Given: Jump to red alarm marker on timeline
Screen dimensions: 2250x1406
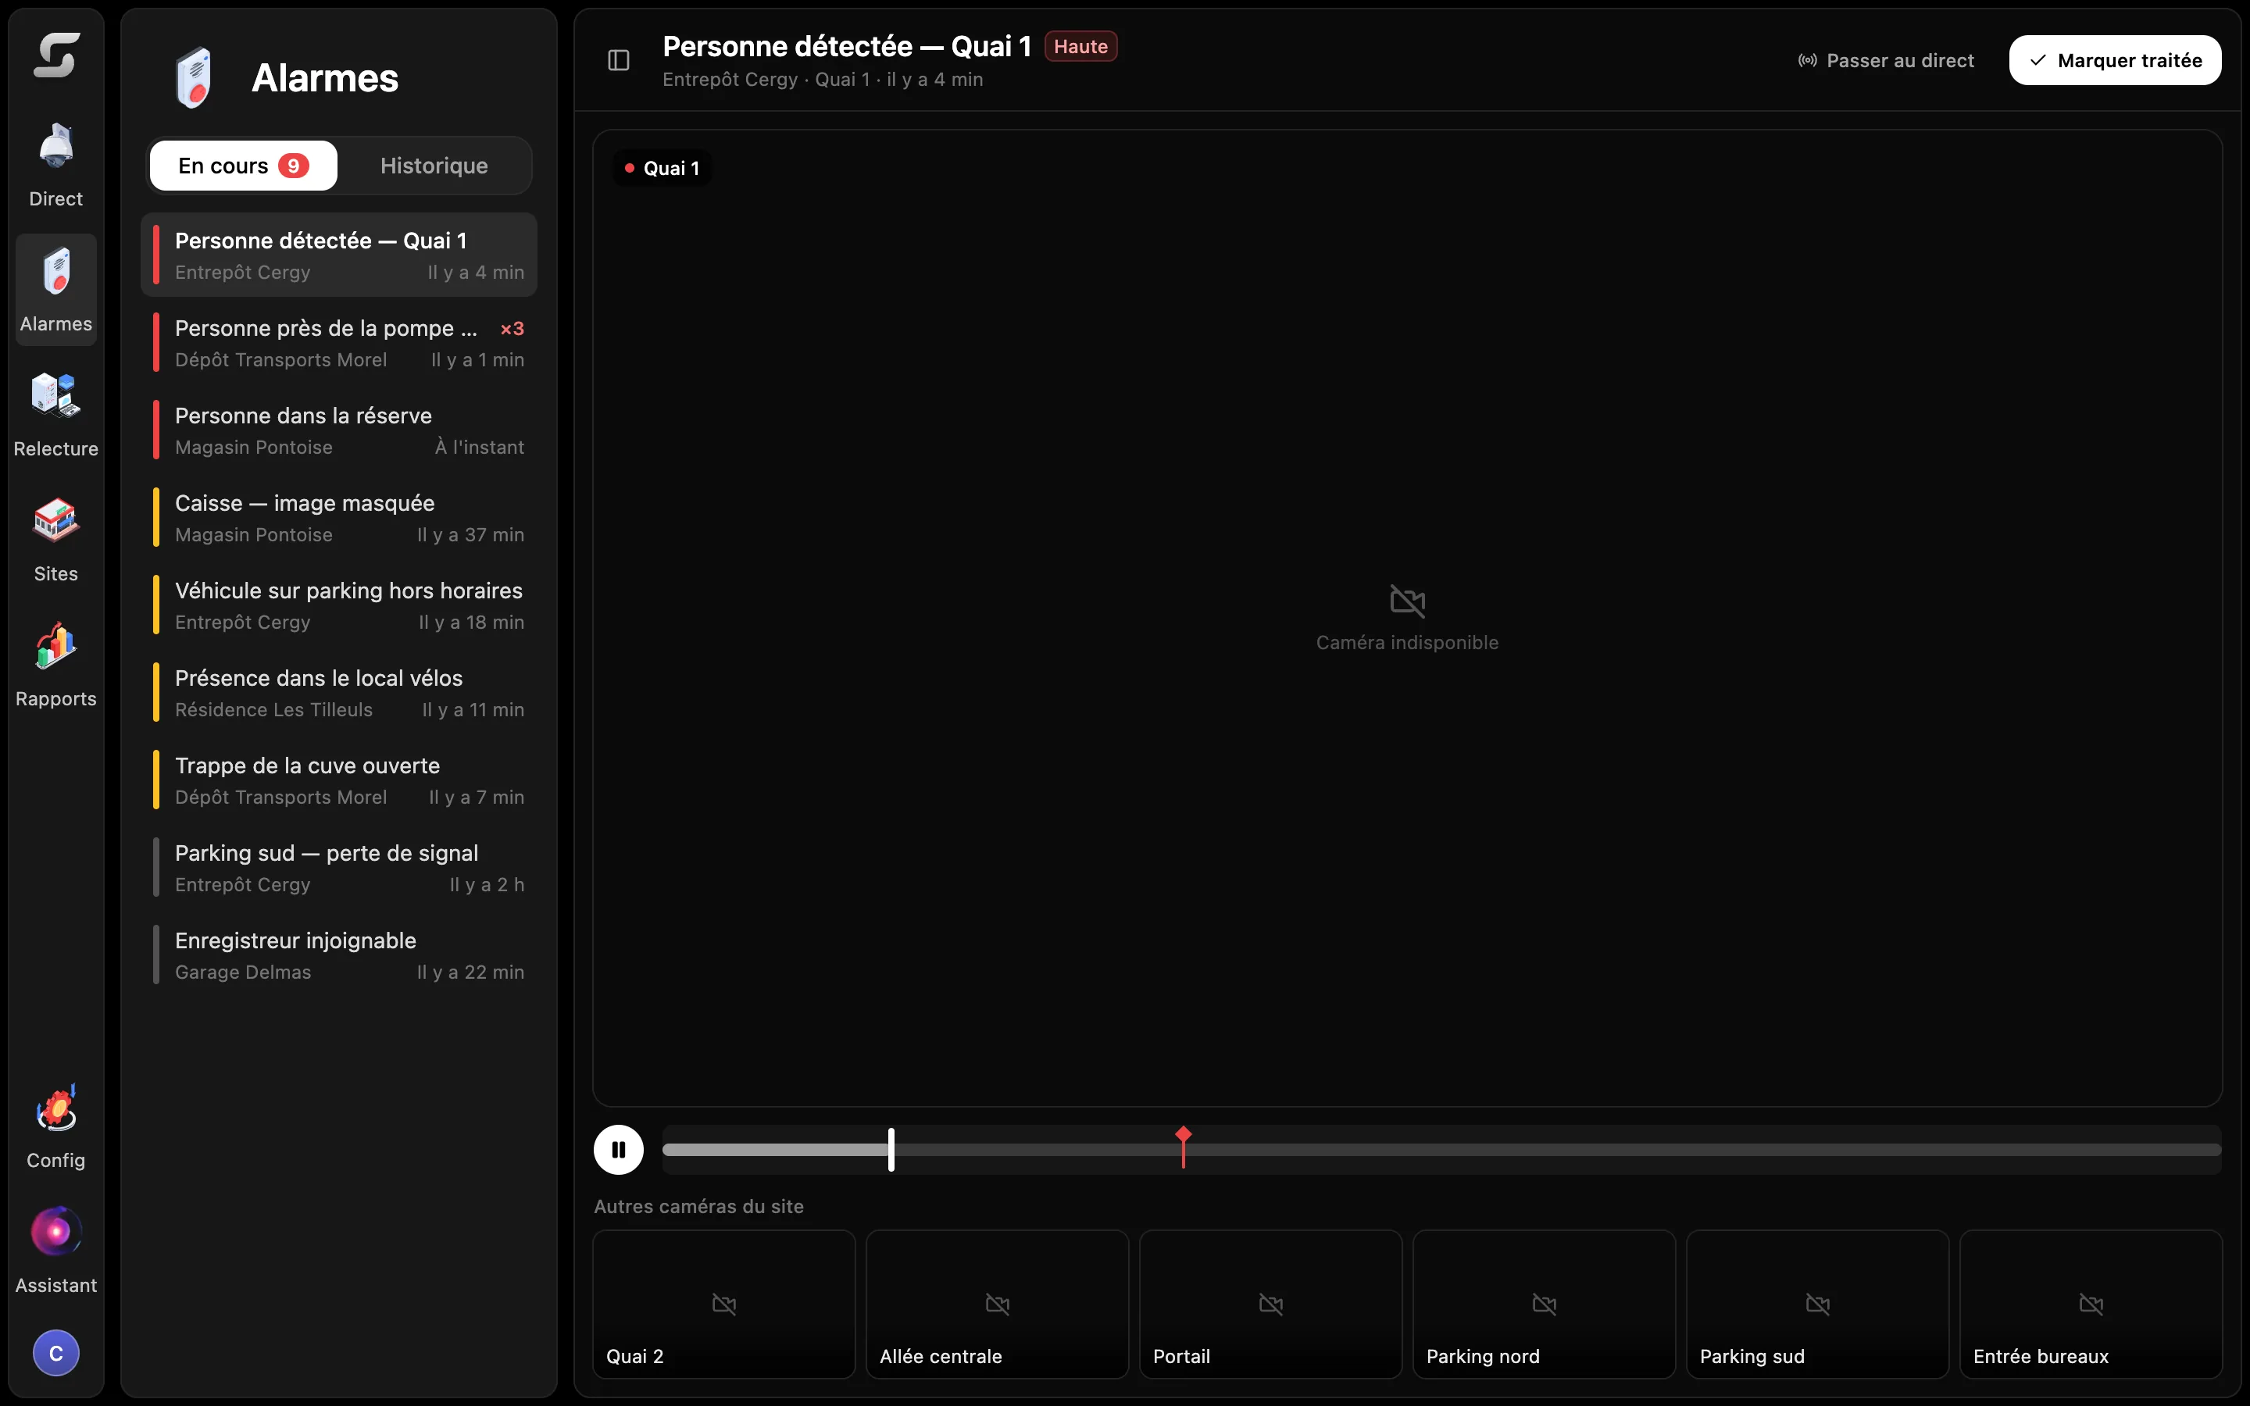Looking at the screenshot, I should (x=1183, y=1147).
